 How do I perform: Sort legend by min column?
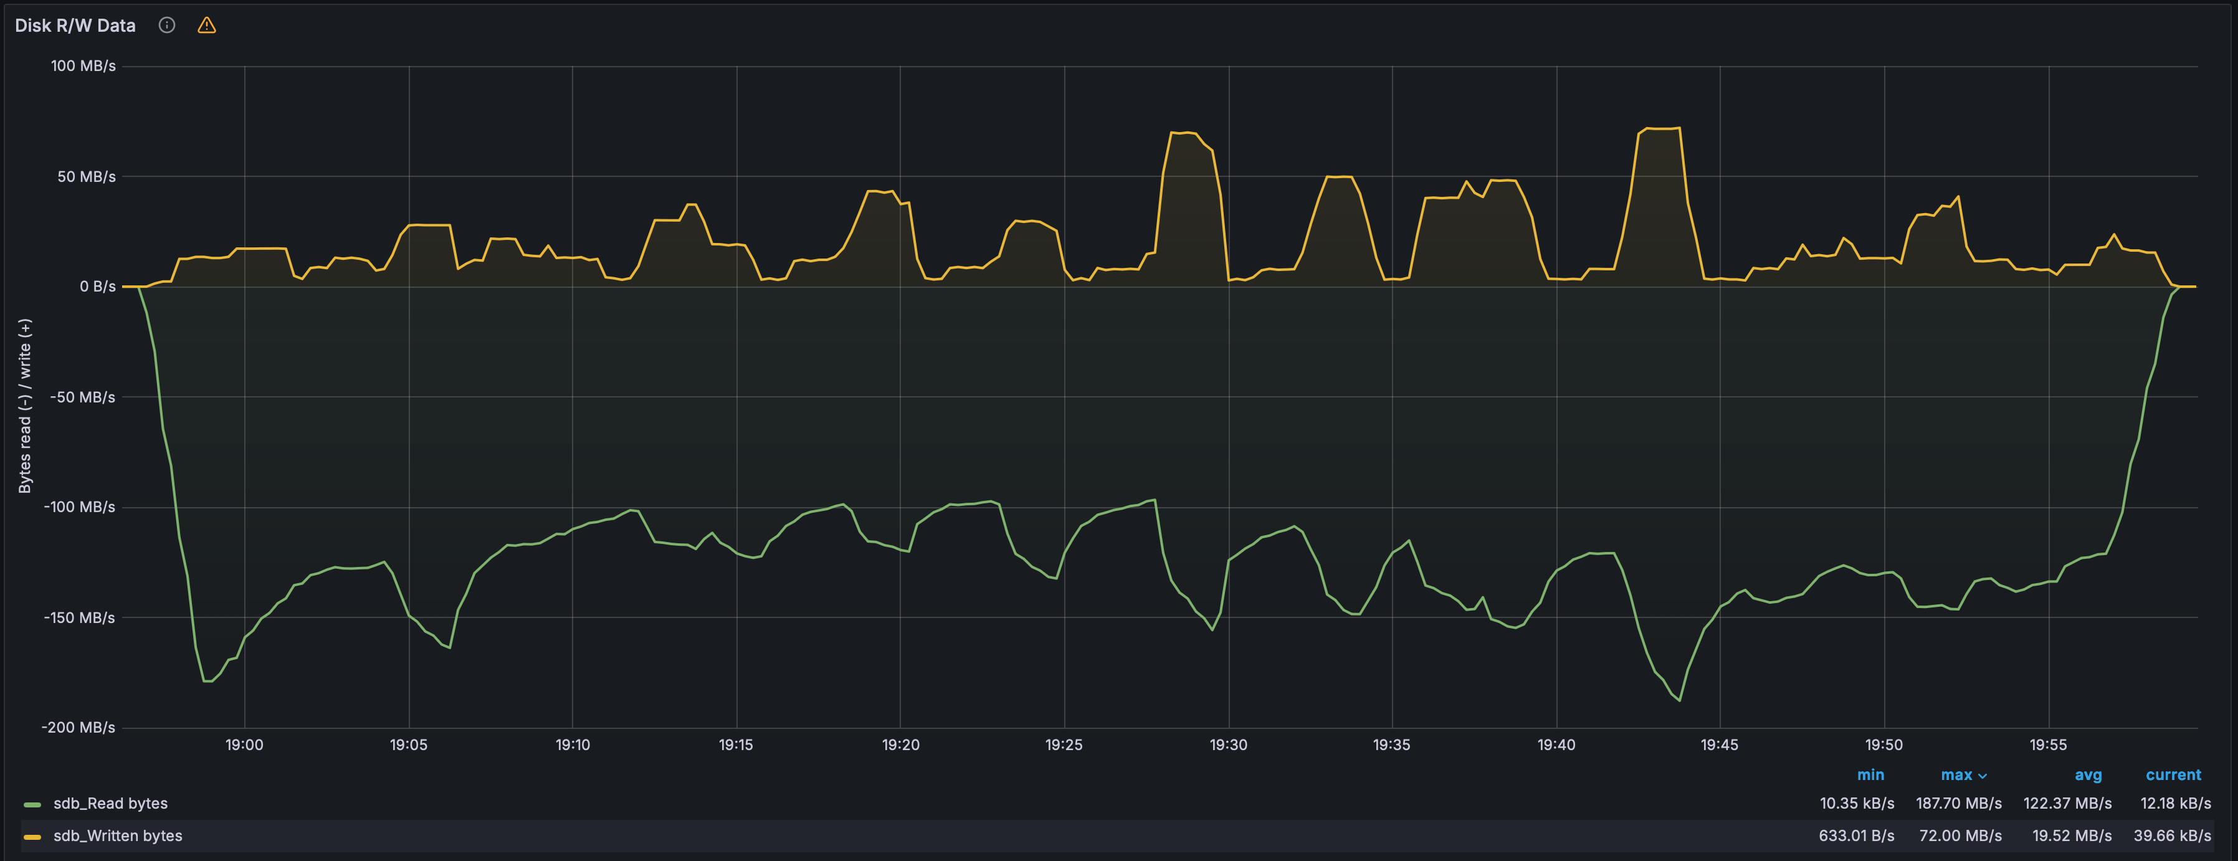1870,775
